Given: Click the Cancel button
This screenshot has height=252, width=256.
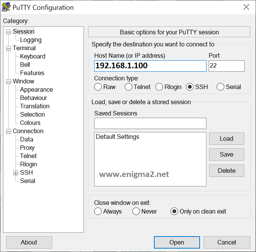Looking at the screenshot, I should pos(227,242).
